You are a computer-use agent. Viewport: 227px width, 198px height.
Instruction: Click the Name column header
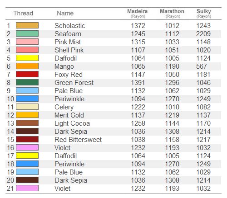point(65,13)
